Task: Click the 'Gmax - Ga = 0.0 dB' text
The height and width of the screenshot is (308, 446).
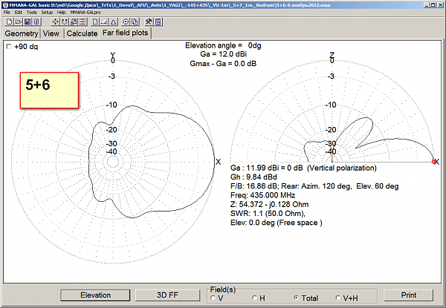Action: 223,64
